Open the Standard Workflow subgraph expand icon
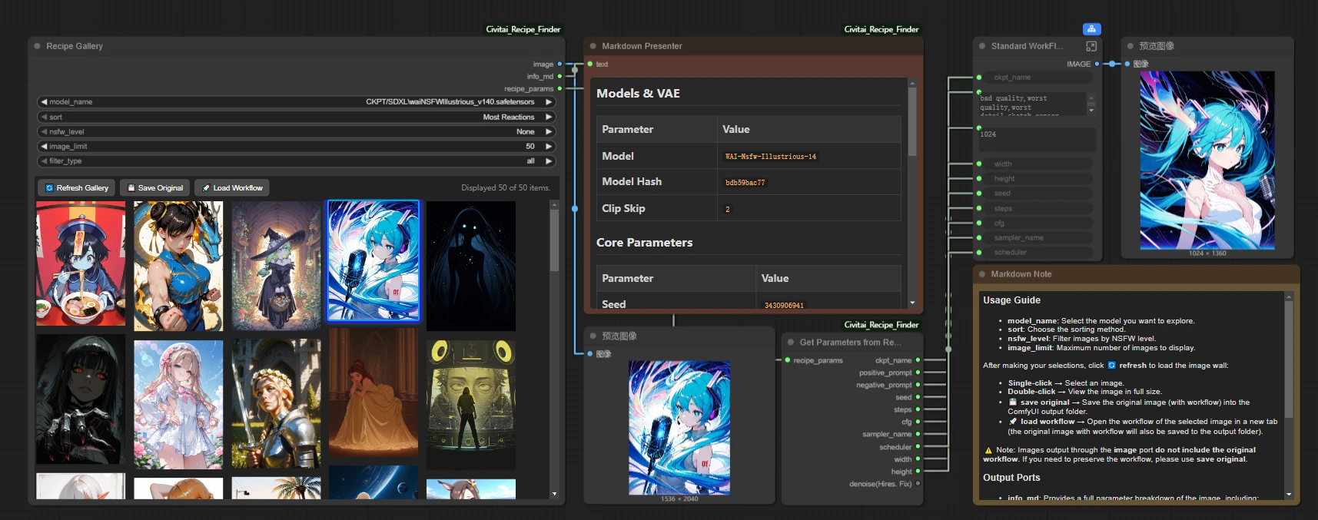This screenshot has width=1318, height=520. click(x=1091, y=46)
